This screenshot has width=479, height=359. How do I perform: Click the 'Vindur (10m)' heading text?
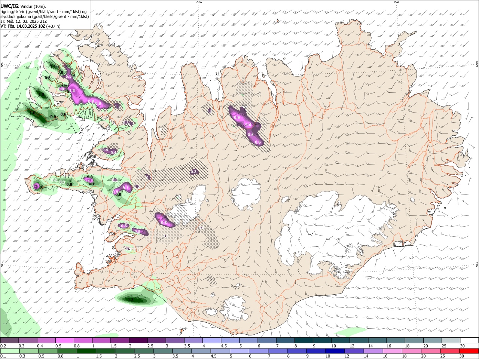coord(33,6)
